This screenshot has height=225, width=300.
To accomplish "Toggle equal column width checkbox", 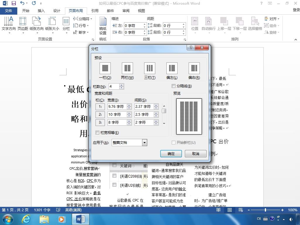I will coord(97,133).
